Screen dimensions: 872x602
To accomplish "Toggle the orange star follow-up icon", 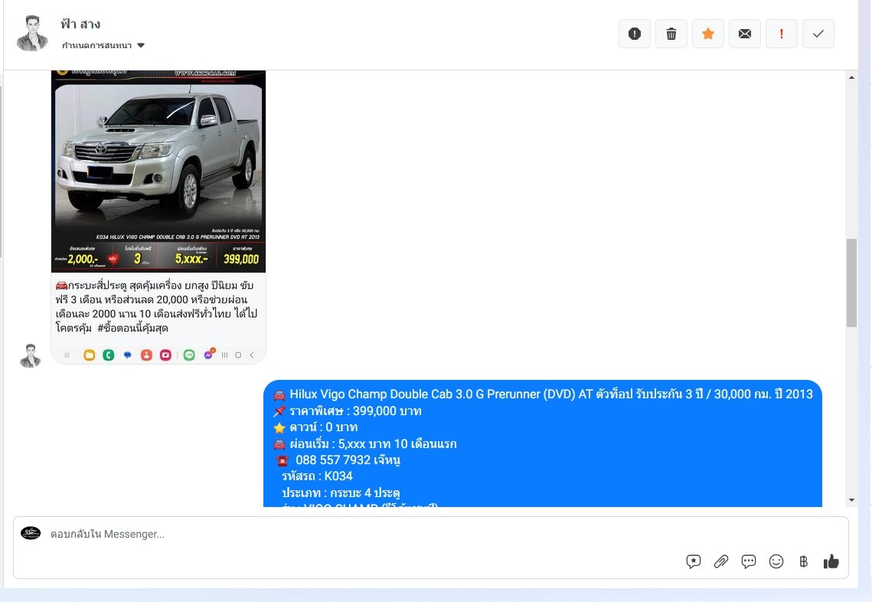I will point(708,34).
